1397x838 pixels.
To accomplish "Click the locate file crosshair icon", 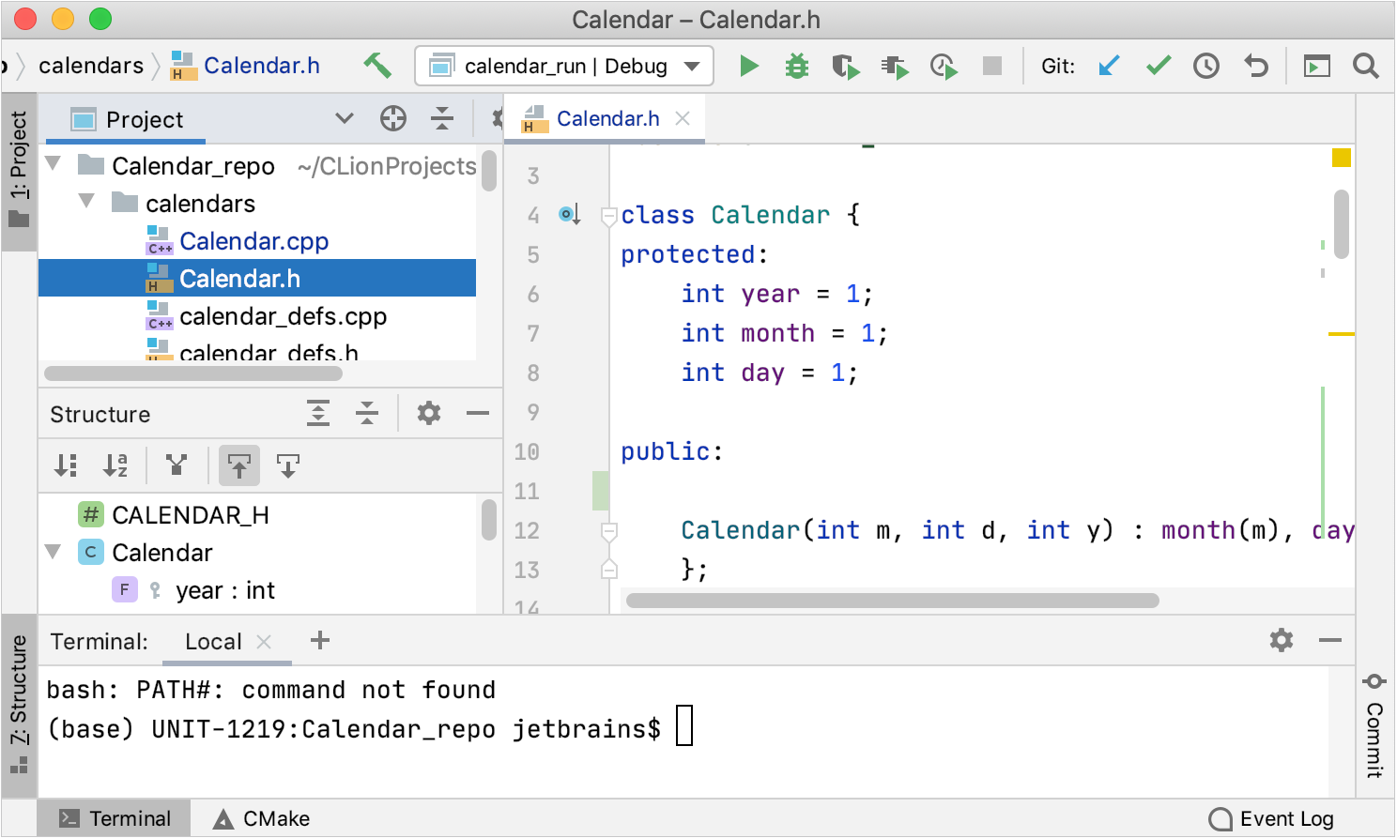I will pos(393,119).
